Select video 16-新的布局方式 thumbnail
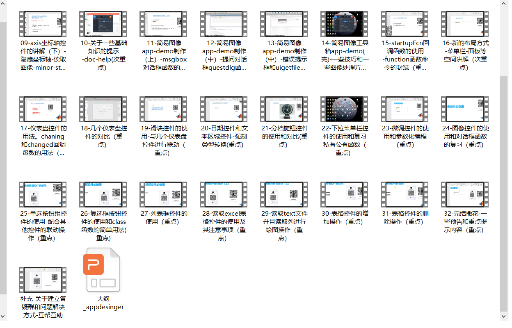Image resolution: width=512 pixels, height=328 pixels. (x=465, y=24)
